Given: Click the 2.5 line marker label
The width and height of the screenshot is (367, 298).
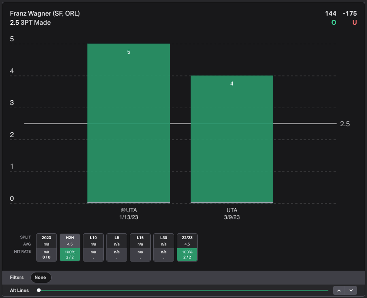Looking at the screenshot, I should point(345,124).
